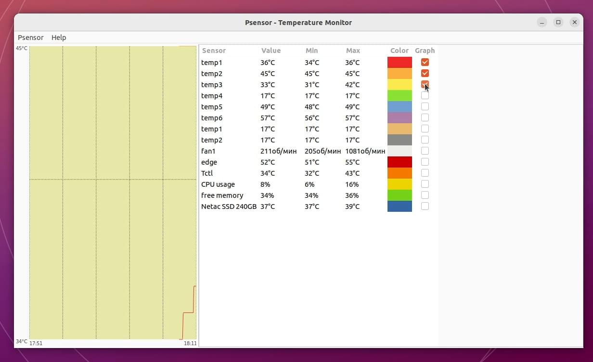The width and height of the screenshot is (593, 362).
Task: Enable the free memory graph checkbox
Action: pyautogui.click(x=425, y=195)
